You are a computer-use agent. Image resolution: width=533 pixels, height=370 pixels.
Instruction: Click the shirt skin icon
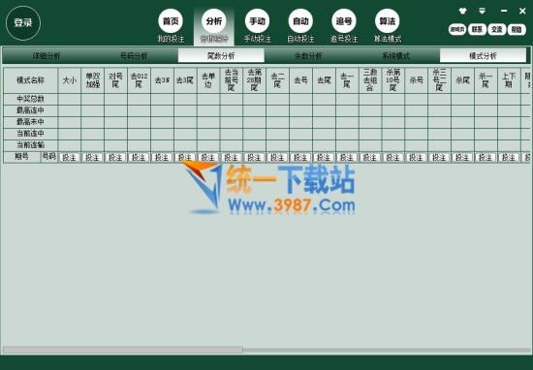point(462,11)
